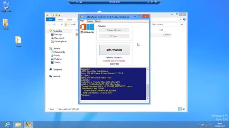229x128 pixels.
Task: Open Action Center flag in tray
Action: [x=203, y=125]
